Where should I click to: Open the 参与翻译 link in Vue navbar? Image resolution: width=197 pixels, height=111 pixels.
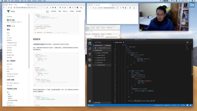(78, 11)
